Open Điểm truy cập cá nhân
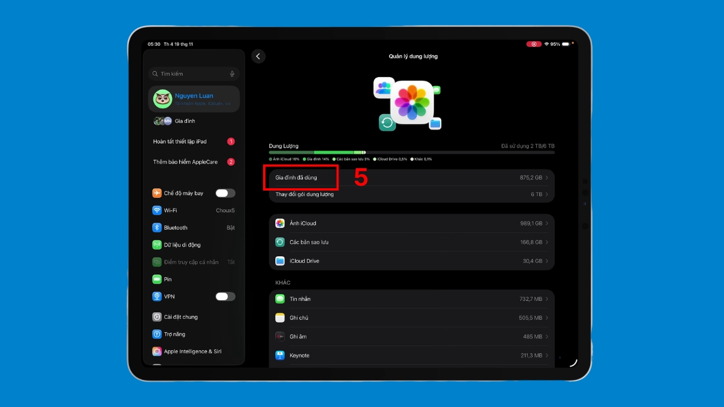 click(194, 262)
